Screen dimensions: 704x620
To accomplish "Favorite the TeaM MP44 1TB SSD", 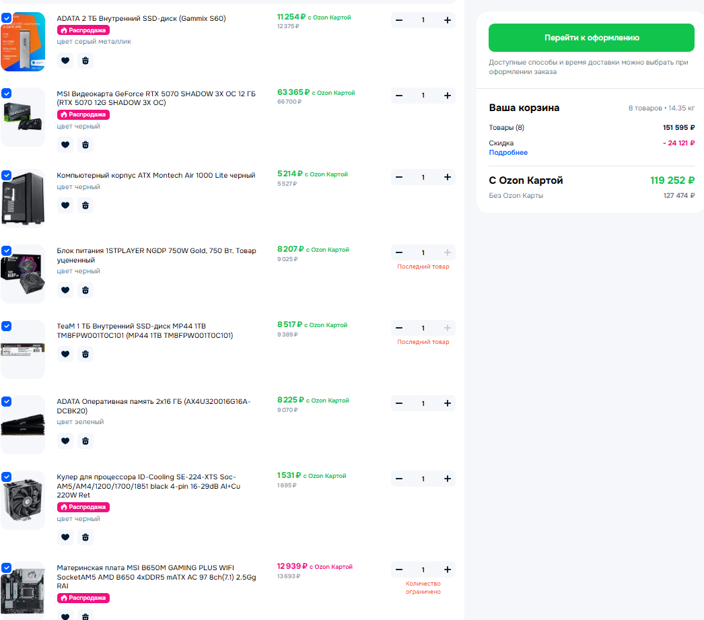I will [65, 354].
